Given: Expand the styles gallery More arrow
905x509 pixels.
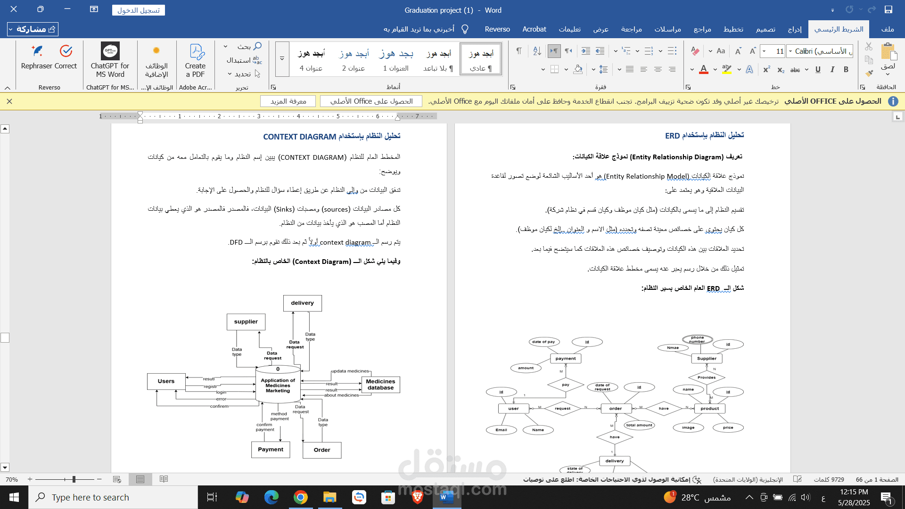Looking at the screenshot, I should tap(282, 59).
